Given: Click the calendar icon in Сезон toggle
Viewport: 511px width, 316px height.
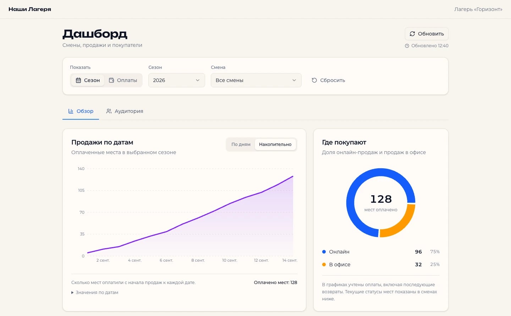Looking at the screenshot, I should tap(78, 80).
